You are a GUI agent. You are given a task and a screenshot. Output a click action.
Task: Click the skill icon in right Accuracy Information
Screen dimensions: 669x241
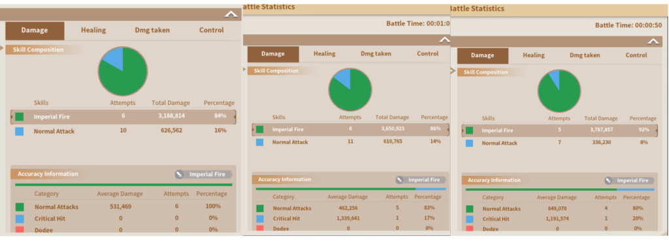click(x=608, y=180)
